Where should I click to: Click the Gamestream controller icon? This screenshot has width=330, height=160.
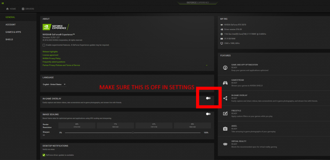[225, 83]
